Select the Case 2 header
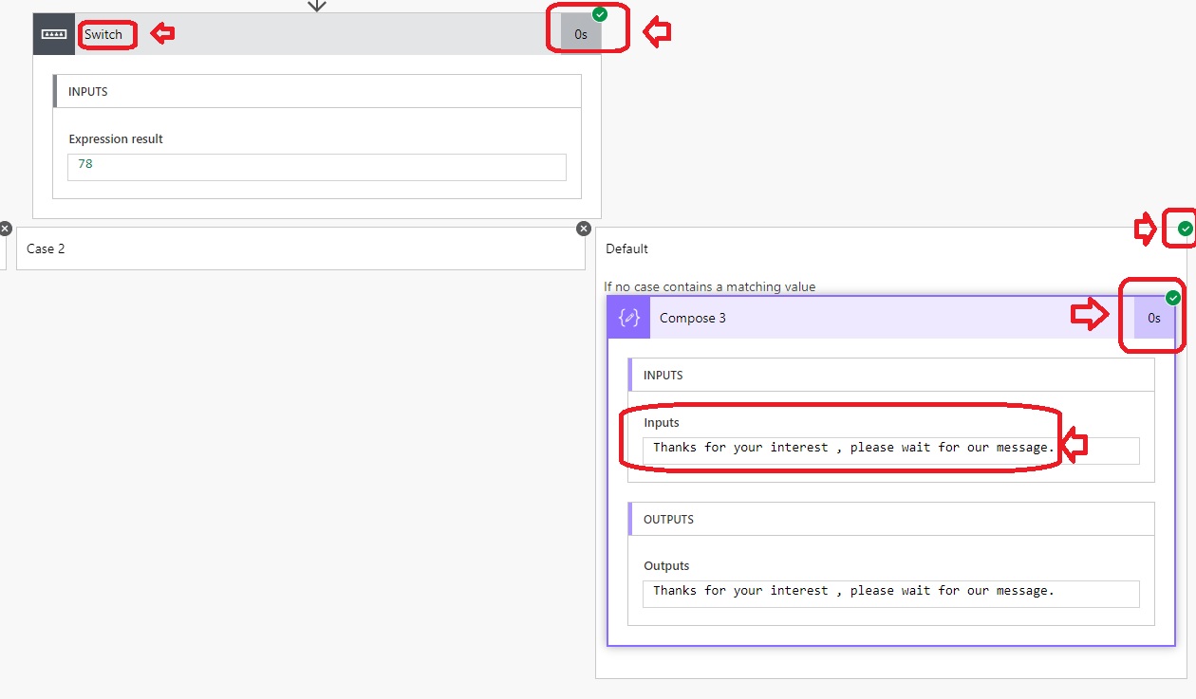Screen dimensions: 1196x699 [46, 248]
